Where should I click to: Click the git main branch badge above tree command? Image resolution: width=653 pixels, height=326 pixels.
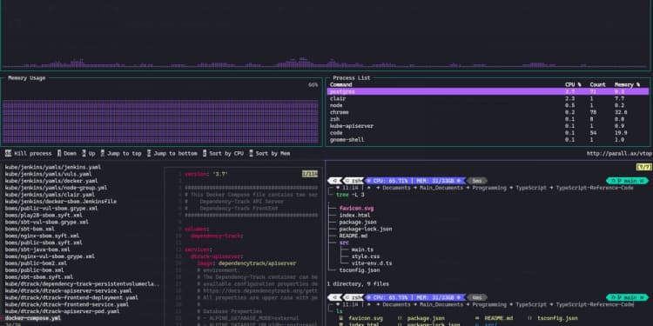pyautogui.click(x=627, y=181)
